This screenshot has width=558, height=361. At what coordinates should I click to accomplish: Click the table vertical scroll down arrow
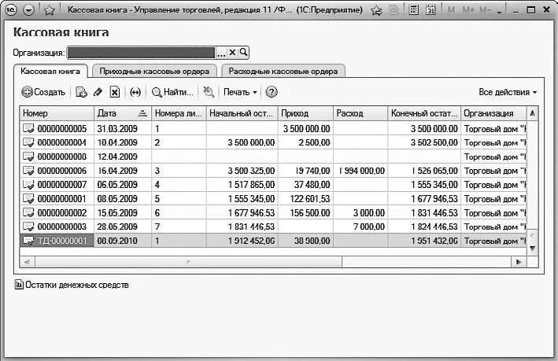point(532,249)
